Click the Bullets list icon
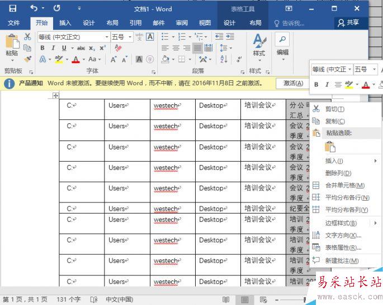Screen dimensions: 383x305 (165, 37)
